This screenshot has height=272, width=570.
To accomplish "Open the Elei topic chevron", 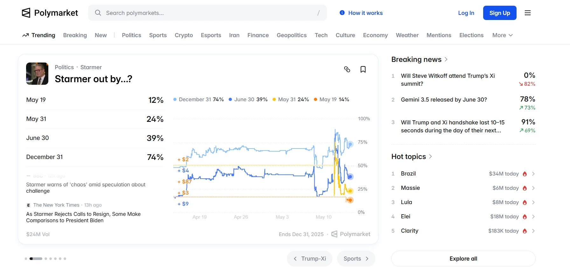I will [533, 216].
